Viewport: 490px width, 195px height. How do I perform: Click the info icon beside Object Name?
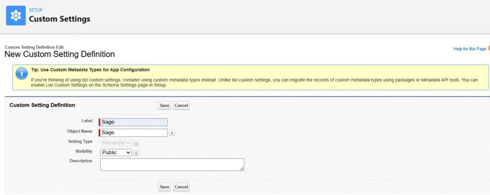(x=172, y=133)
